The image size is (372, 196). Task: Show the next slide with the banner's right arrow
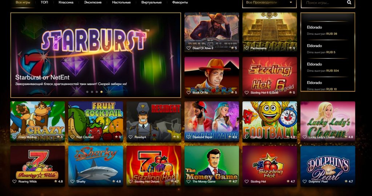[x=171, y=56]
